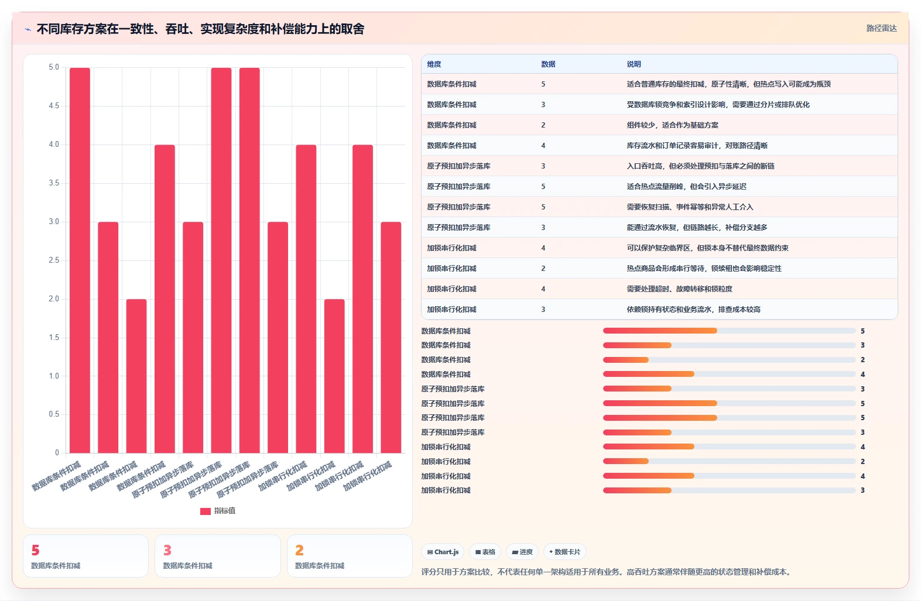
Task: Select the row 组件较少，适合作为基础方案
Action: pos(659,125)
